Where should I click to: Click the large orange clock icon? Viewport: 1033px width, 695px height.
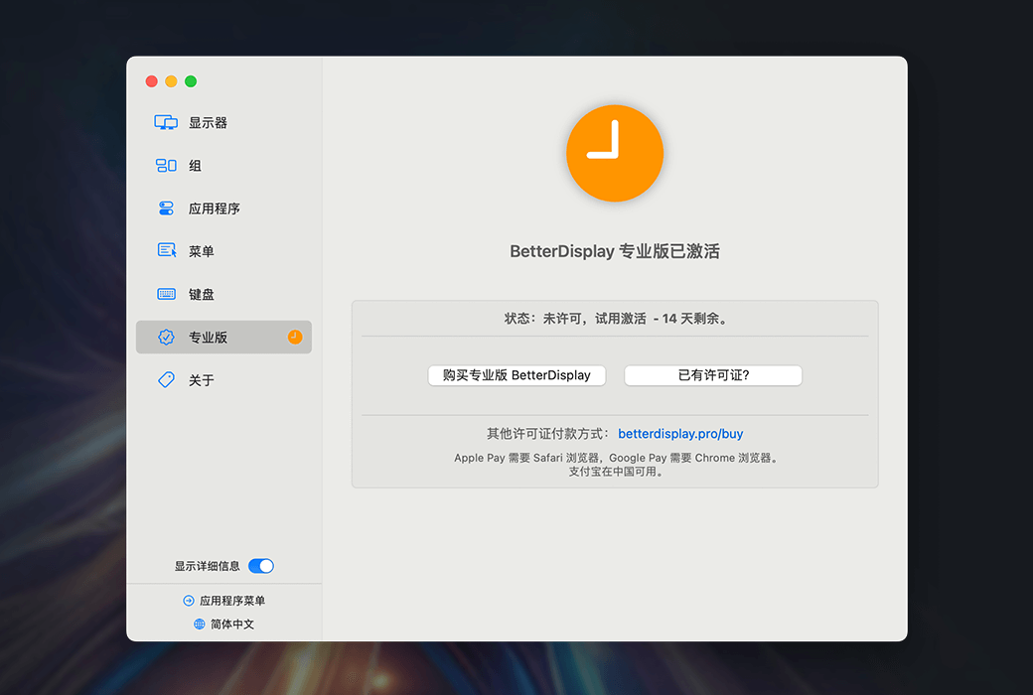pos(615,153)
